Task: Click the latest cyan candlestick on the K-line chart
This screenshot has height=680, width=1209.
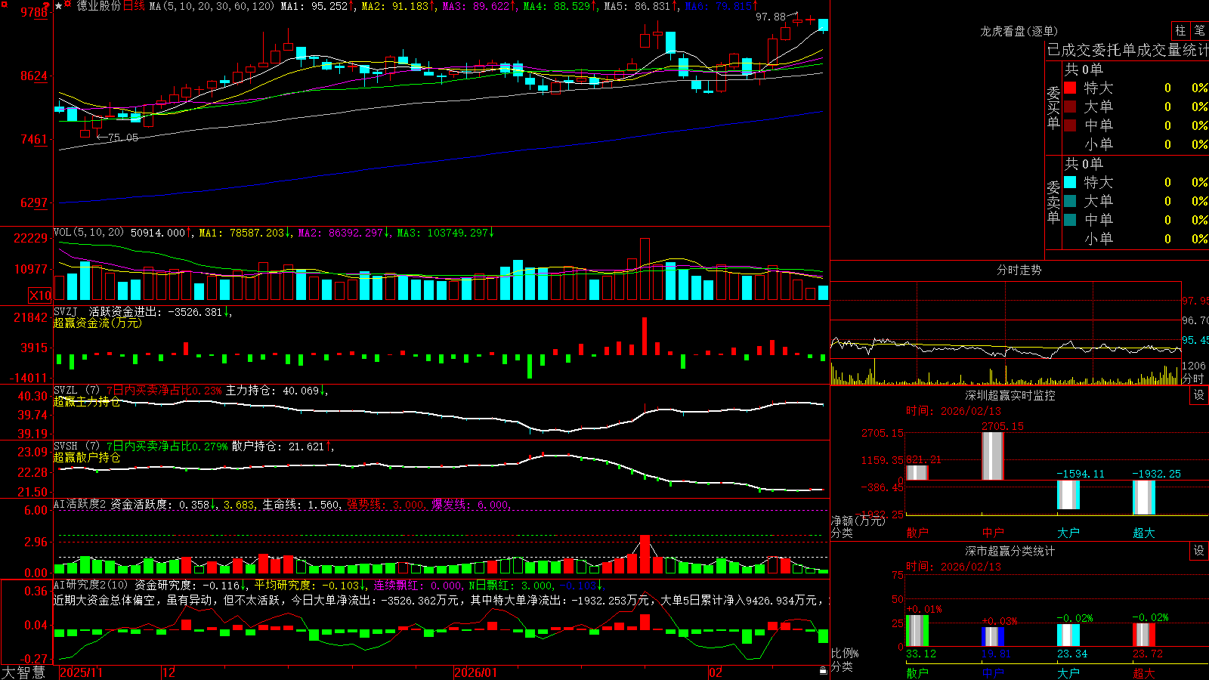Action: (823, 25)
